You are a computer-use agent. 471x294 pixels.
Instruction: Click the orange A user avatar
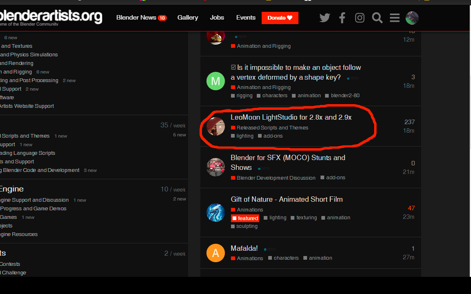tap(216, 253)
